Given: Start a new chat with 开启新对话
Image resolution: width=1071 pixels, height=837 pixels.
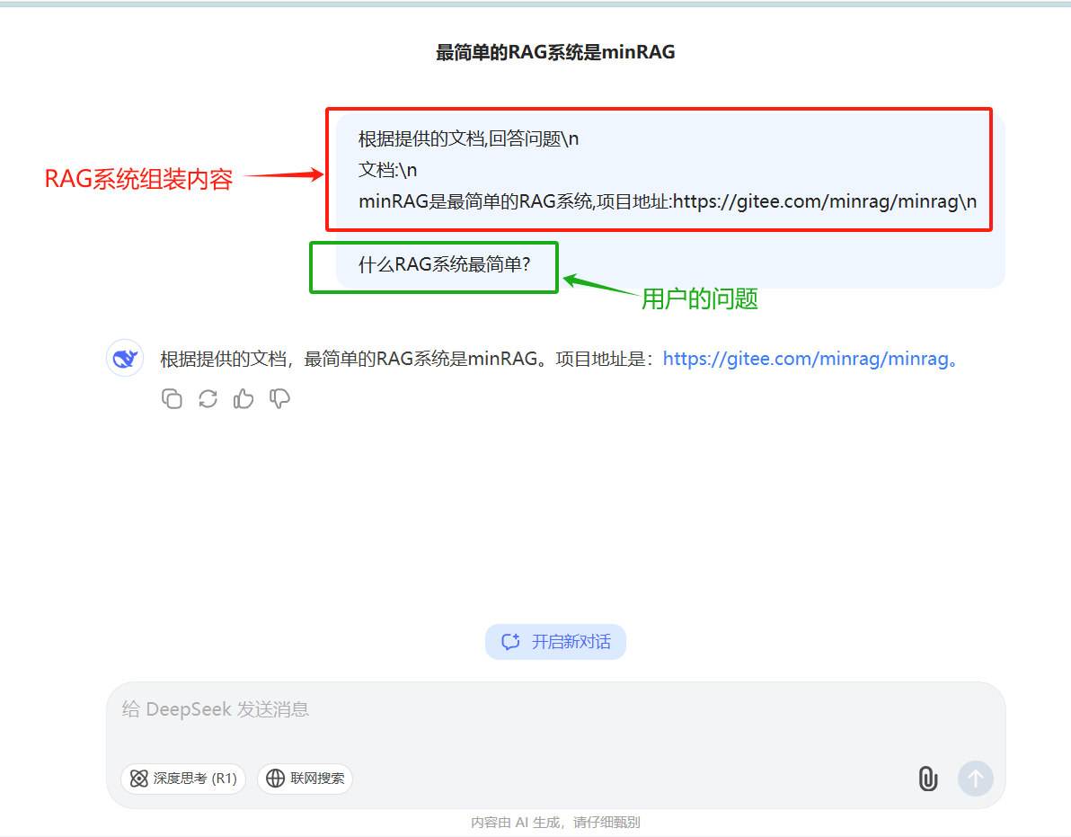Looking at the screenshot, I should coord(555,642).
